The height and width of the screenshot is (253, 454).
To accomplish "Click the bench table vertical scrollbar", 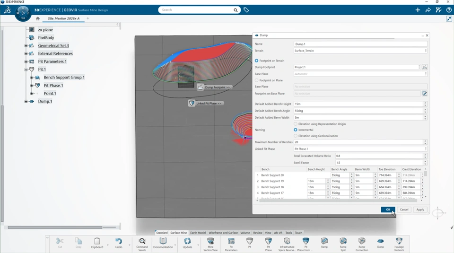I will coord(425,174).
